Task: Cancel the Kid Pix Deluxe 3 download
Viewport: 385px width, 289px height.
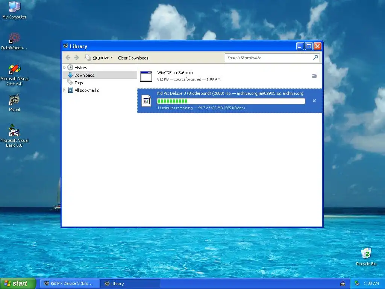Action: pyautogui.click(x=314, y=101)
